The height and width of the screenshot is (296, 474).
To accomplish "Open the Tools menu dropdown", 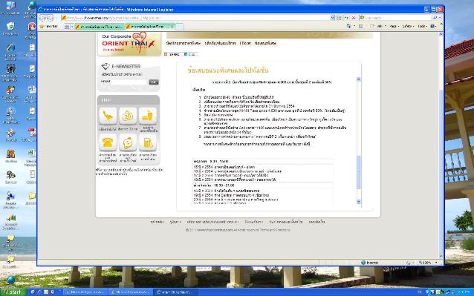I will [x=422, y=27].
